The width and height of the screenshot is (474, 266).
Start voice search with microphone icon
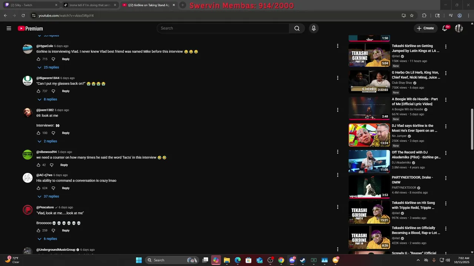coord(314,28)
